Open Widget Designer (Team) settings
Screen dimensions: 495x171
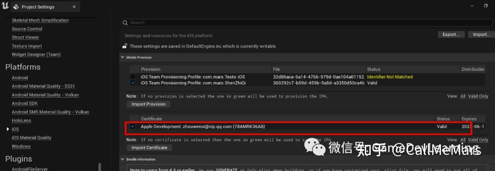pos(36,55)
